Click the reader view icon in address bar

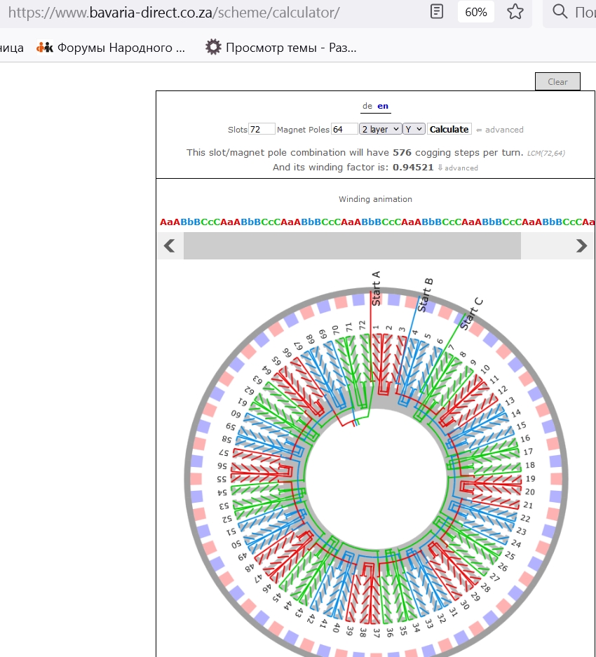(437, 12)
